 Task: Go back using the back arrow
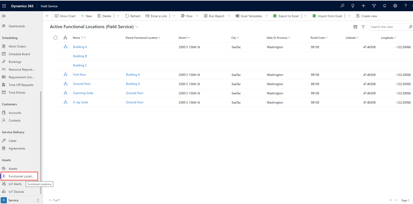pos(47,16)
